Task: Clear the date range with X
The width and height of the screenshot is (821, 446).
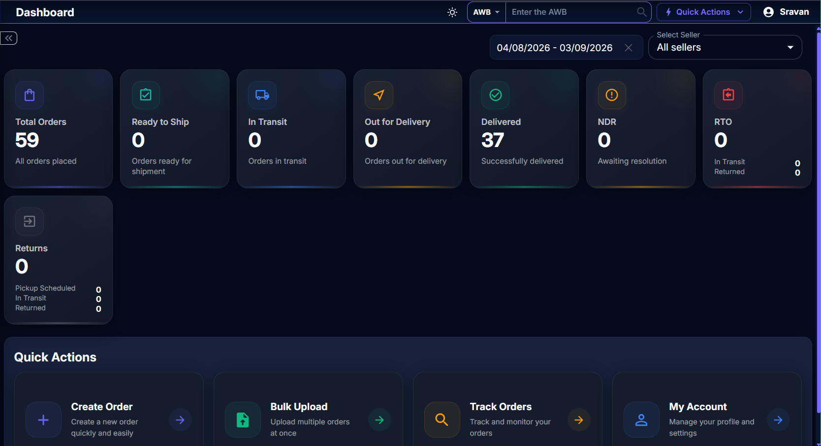Action: tap(629, 48)
